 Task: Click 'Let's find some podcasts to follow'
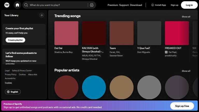pos(21,55)
